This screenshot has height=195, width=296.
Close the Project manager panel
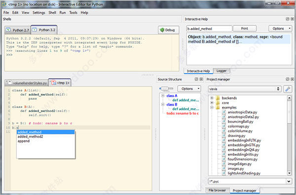[292, 79]
